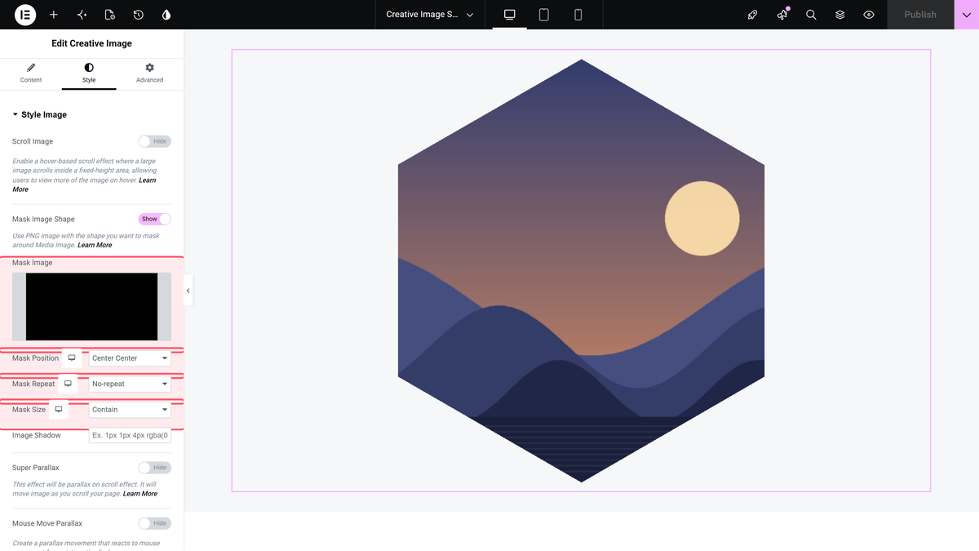Open the theme style droplet icon

click(x=166, y=15)
